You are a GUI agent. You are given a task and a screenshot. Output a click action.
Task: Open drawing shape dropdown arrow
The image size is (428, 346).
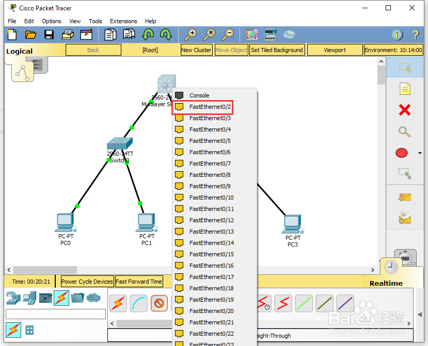(420, 153)
